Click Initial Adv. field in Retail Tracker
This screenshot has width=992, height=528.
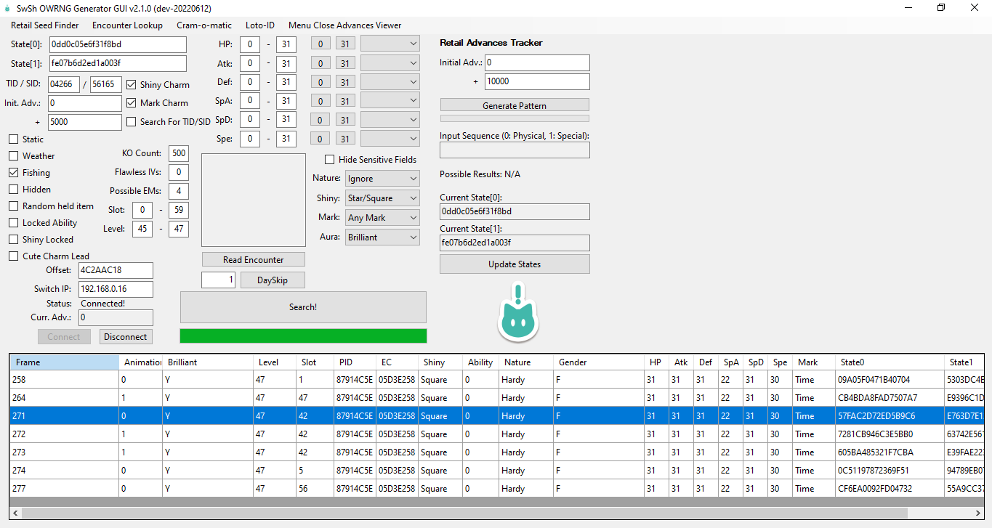(x=537, y=62)
